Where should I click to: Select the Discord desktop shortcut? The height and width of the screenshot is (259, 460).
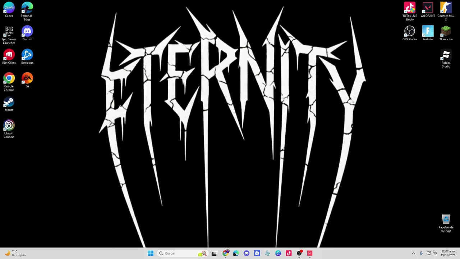(27, 33)
